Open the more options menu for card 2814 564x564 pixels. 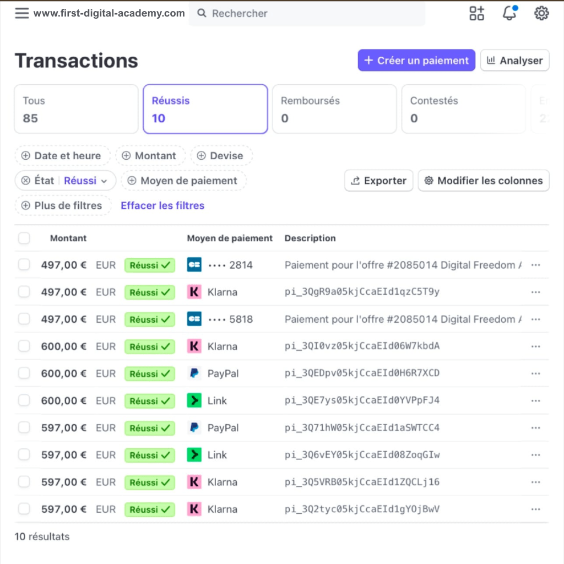pos(535,265)
